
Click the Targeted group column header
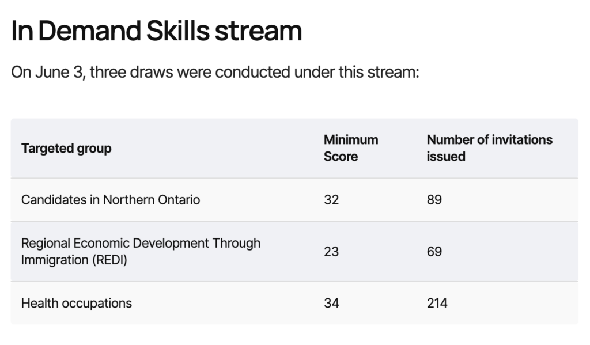66,148
